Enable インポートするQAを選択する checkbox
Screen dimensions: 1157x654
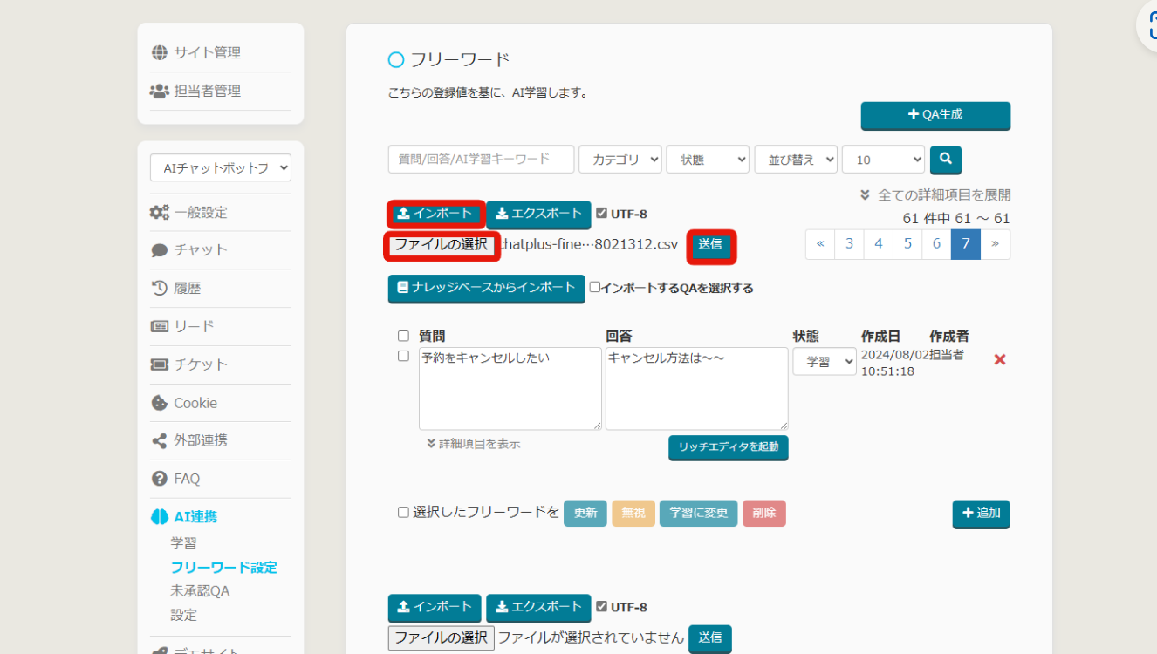click(x=595, y=287)
